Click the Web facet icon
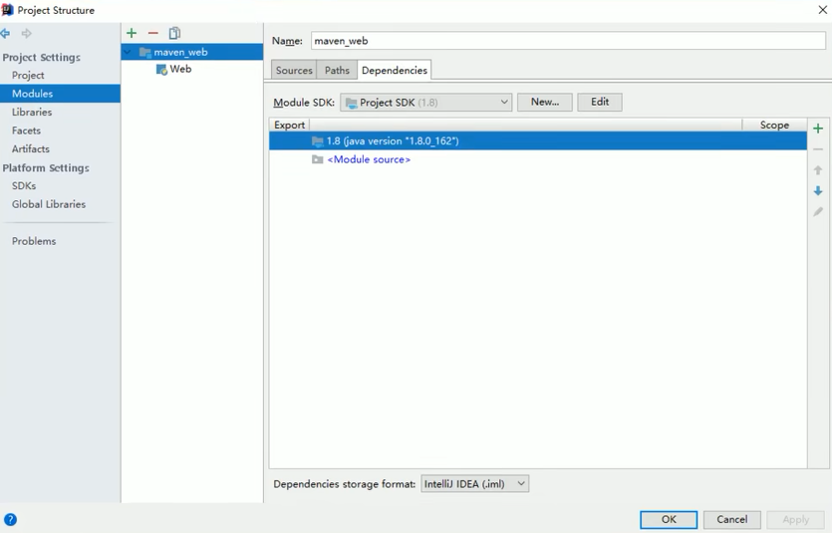832x533 pixels. (x=161, y=70)
